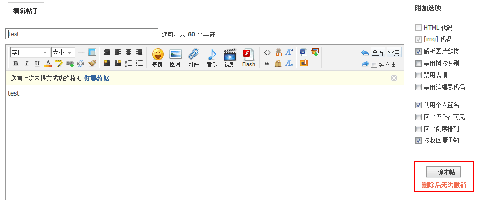Insert video using the 视频 icon

[230, 57]
